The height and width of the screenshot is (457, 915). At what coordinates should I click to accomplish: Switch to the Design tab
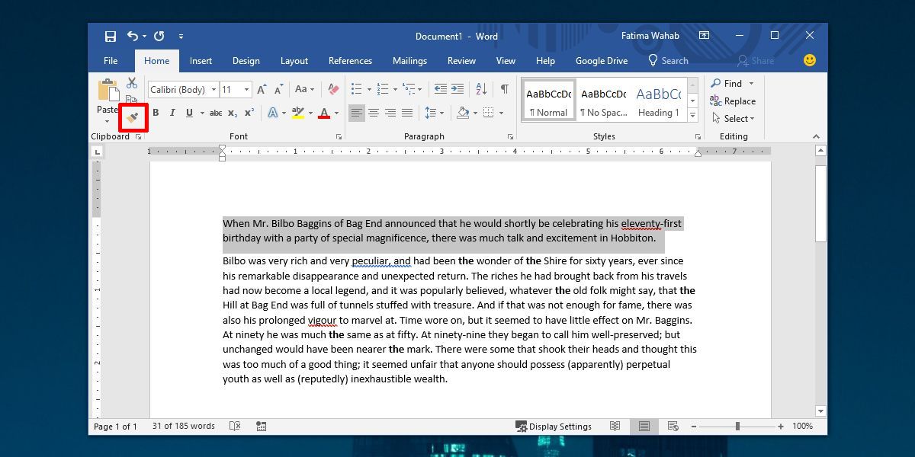click(x=246, y=61)
